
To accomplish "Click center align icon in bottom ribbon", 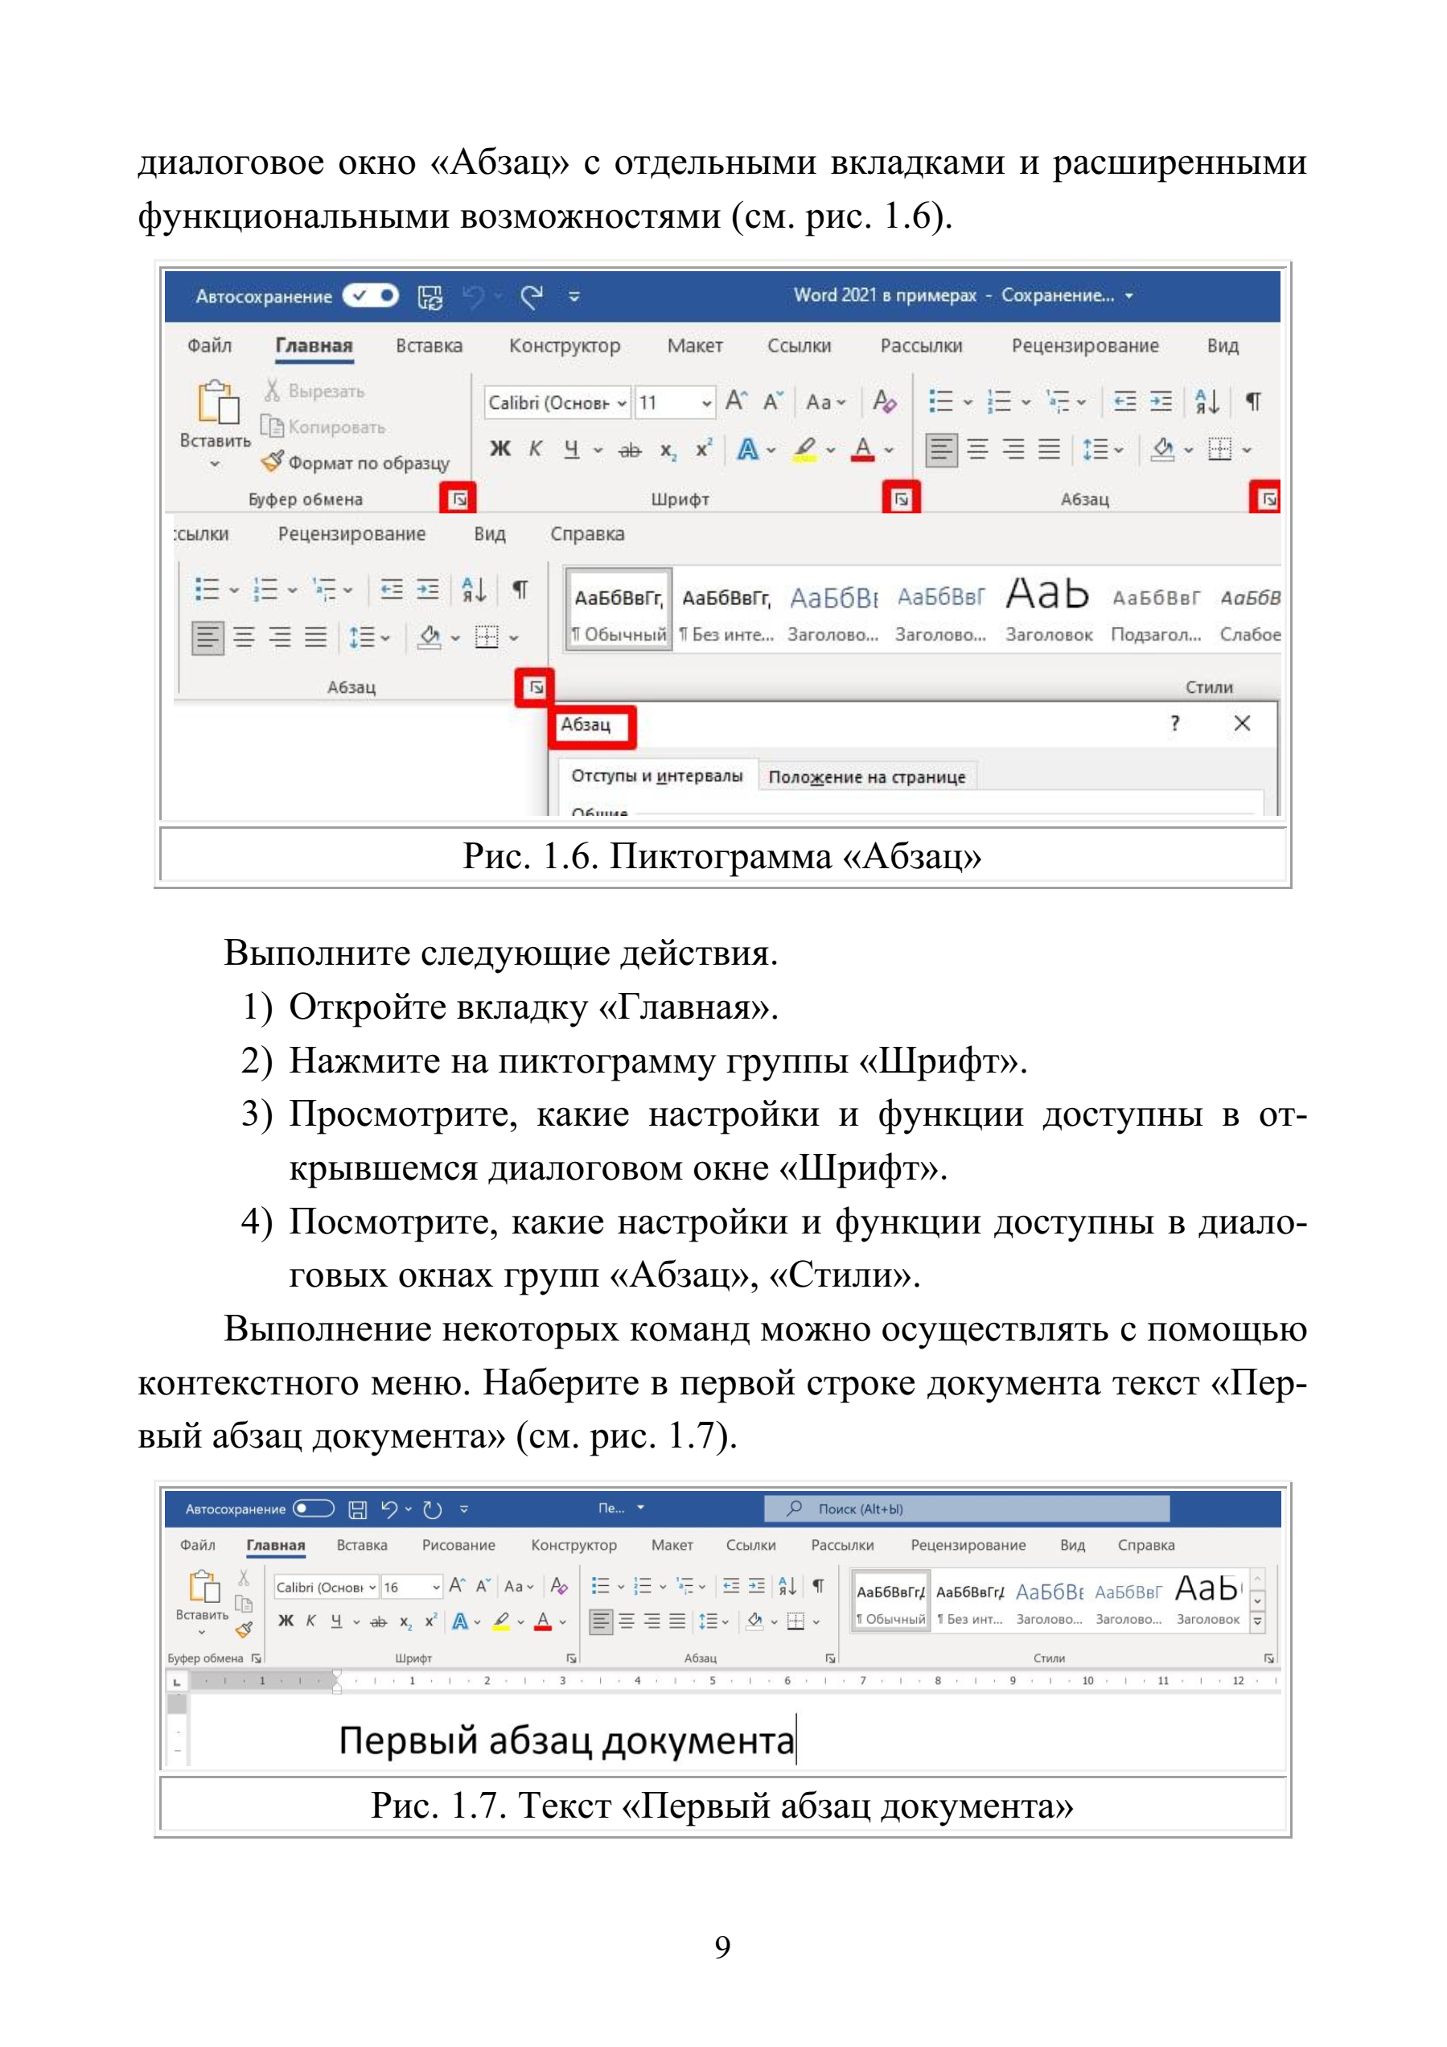I will (x=627, y=1621).
